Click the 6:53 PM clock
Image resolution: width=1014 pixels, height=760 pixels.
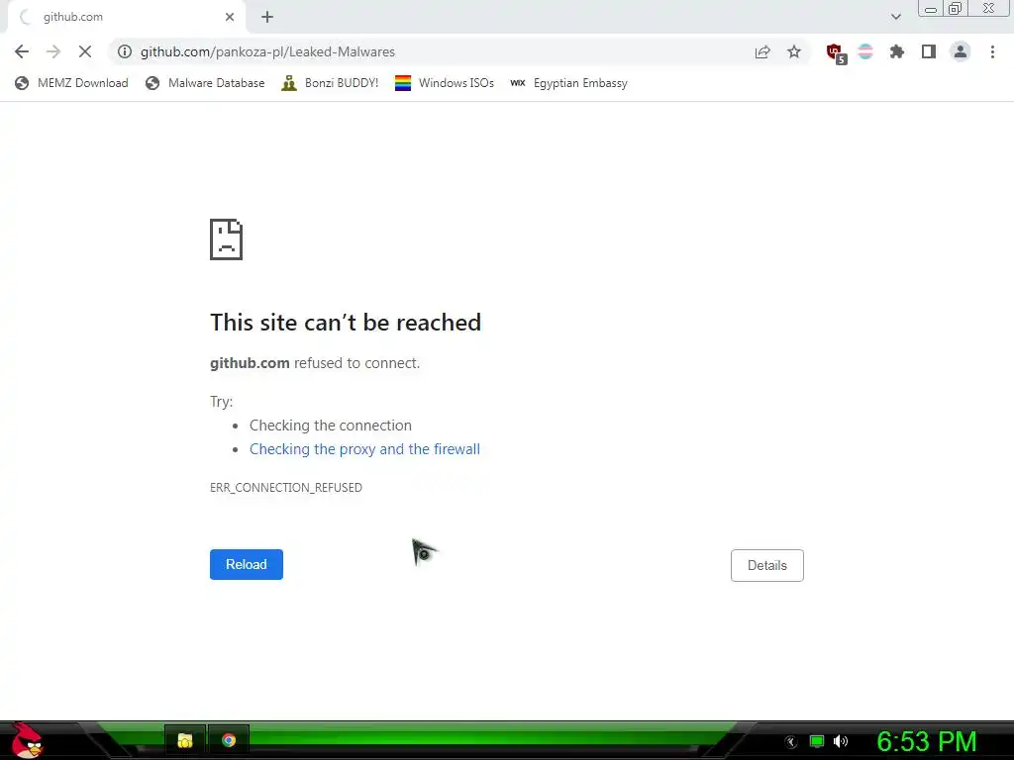click(x=926, y=741)
